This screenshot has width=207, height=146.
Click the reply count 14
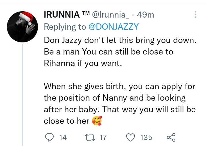[x=63, y=137]
